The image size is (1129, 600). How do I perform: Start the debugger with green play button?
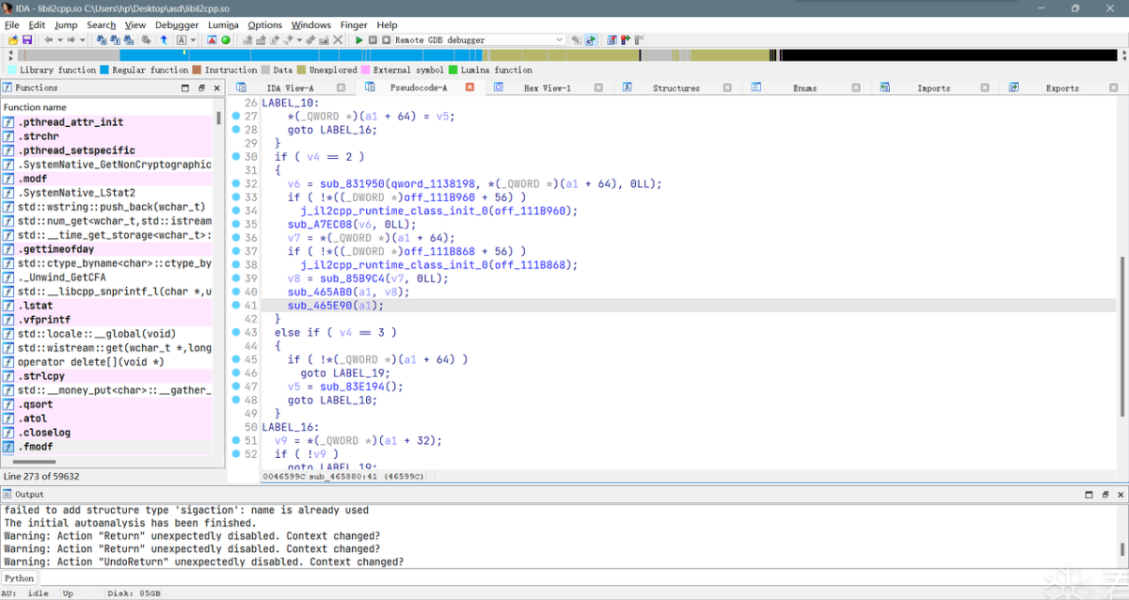[359, 39]
